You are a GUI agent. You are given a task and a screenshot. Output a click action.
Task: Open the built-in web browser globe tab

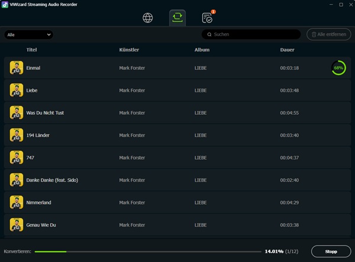[x=147, y=18]
